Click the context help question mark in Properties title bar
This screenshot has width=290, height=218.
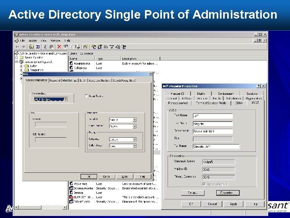click(x=259, y=86)
